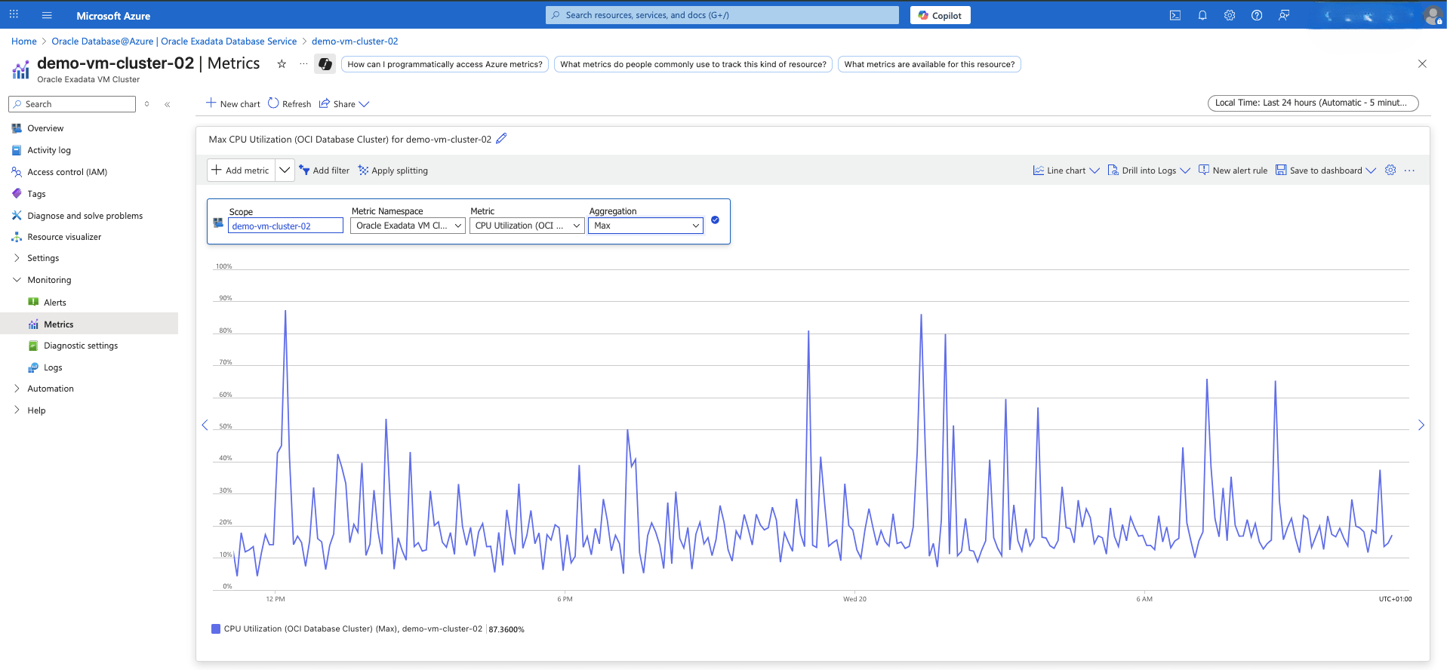Change the Local Time range selector
The width and height of the screenshot is (1447, 670).
[x=1313, y=103]
